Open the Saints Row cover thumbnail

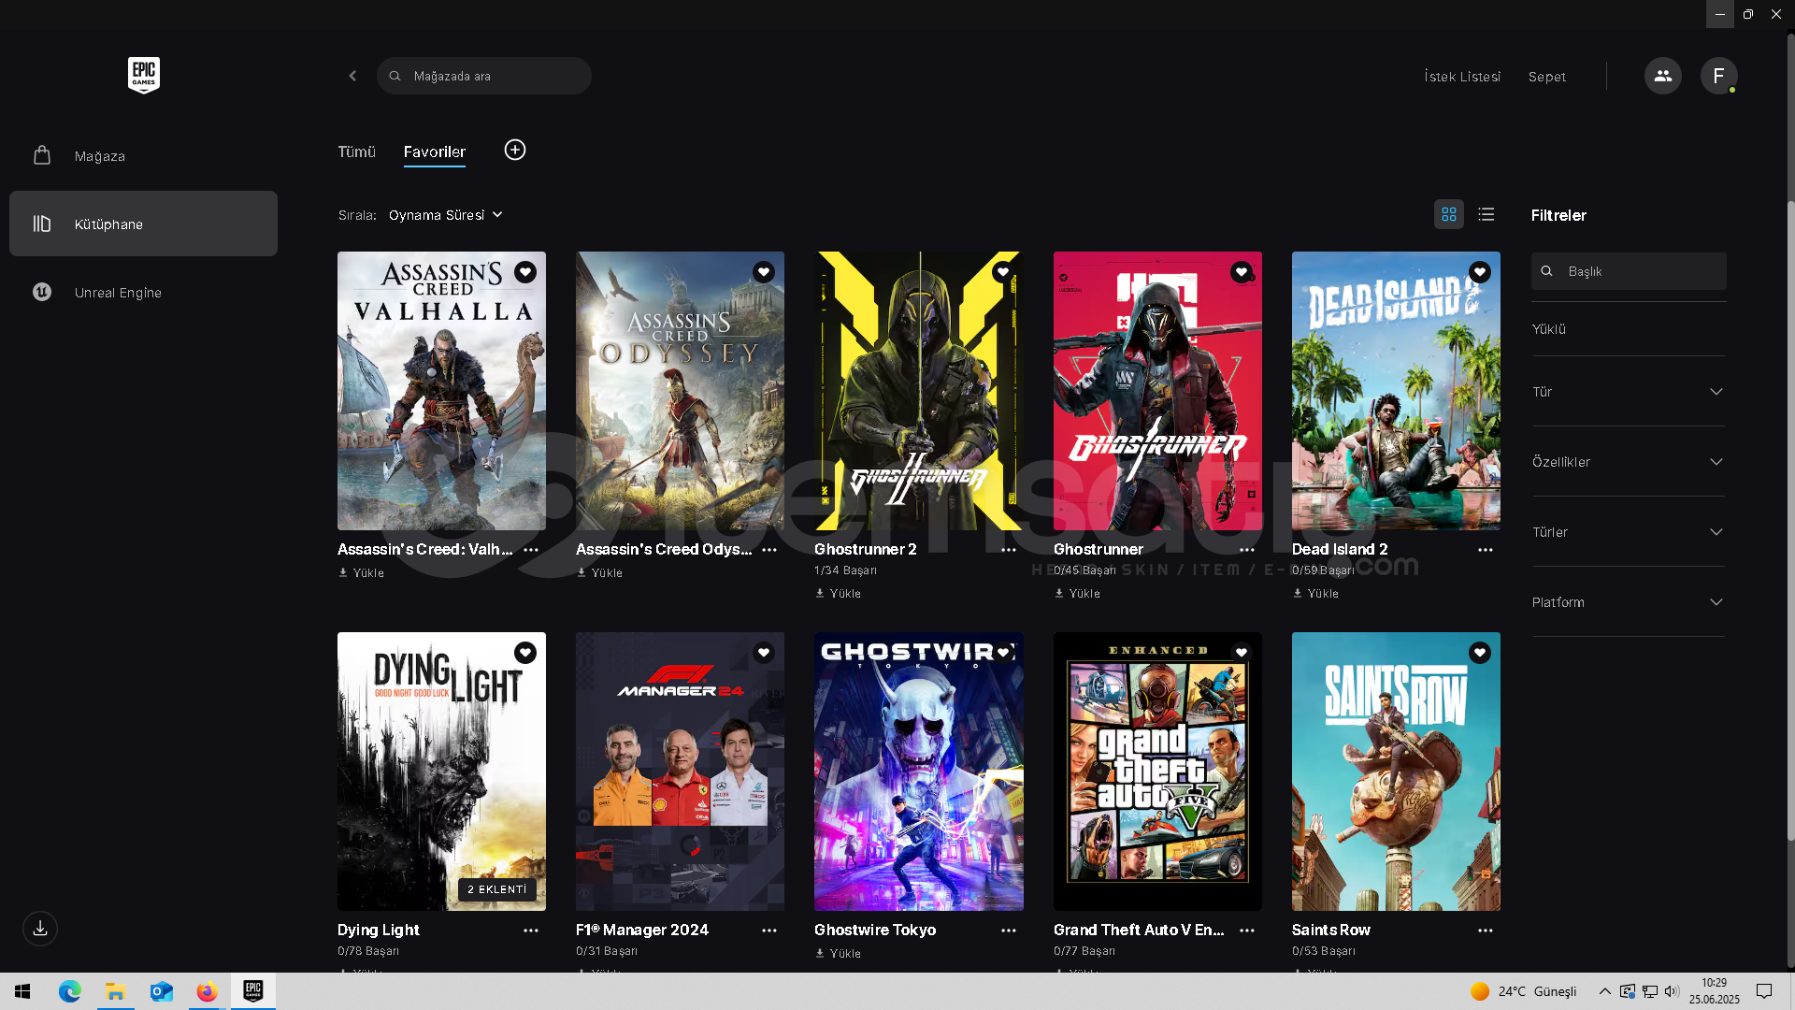tap(1396, 772)
